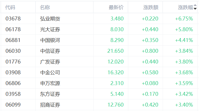
Task: Click change amount +0.170
Action: [x=150, y=94]
